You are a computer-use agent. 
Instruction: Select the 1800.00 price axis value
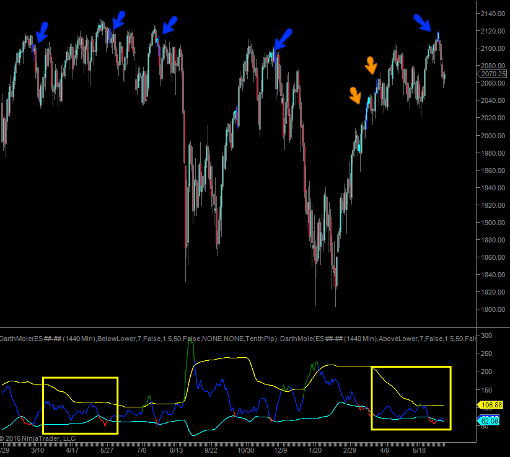coord(493,309)
